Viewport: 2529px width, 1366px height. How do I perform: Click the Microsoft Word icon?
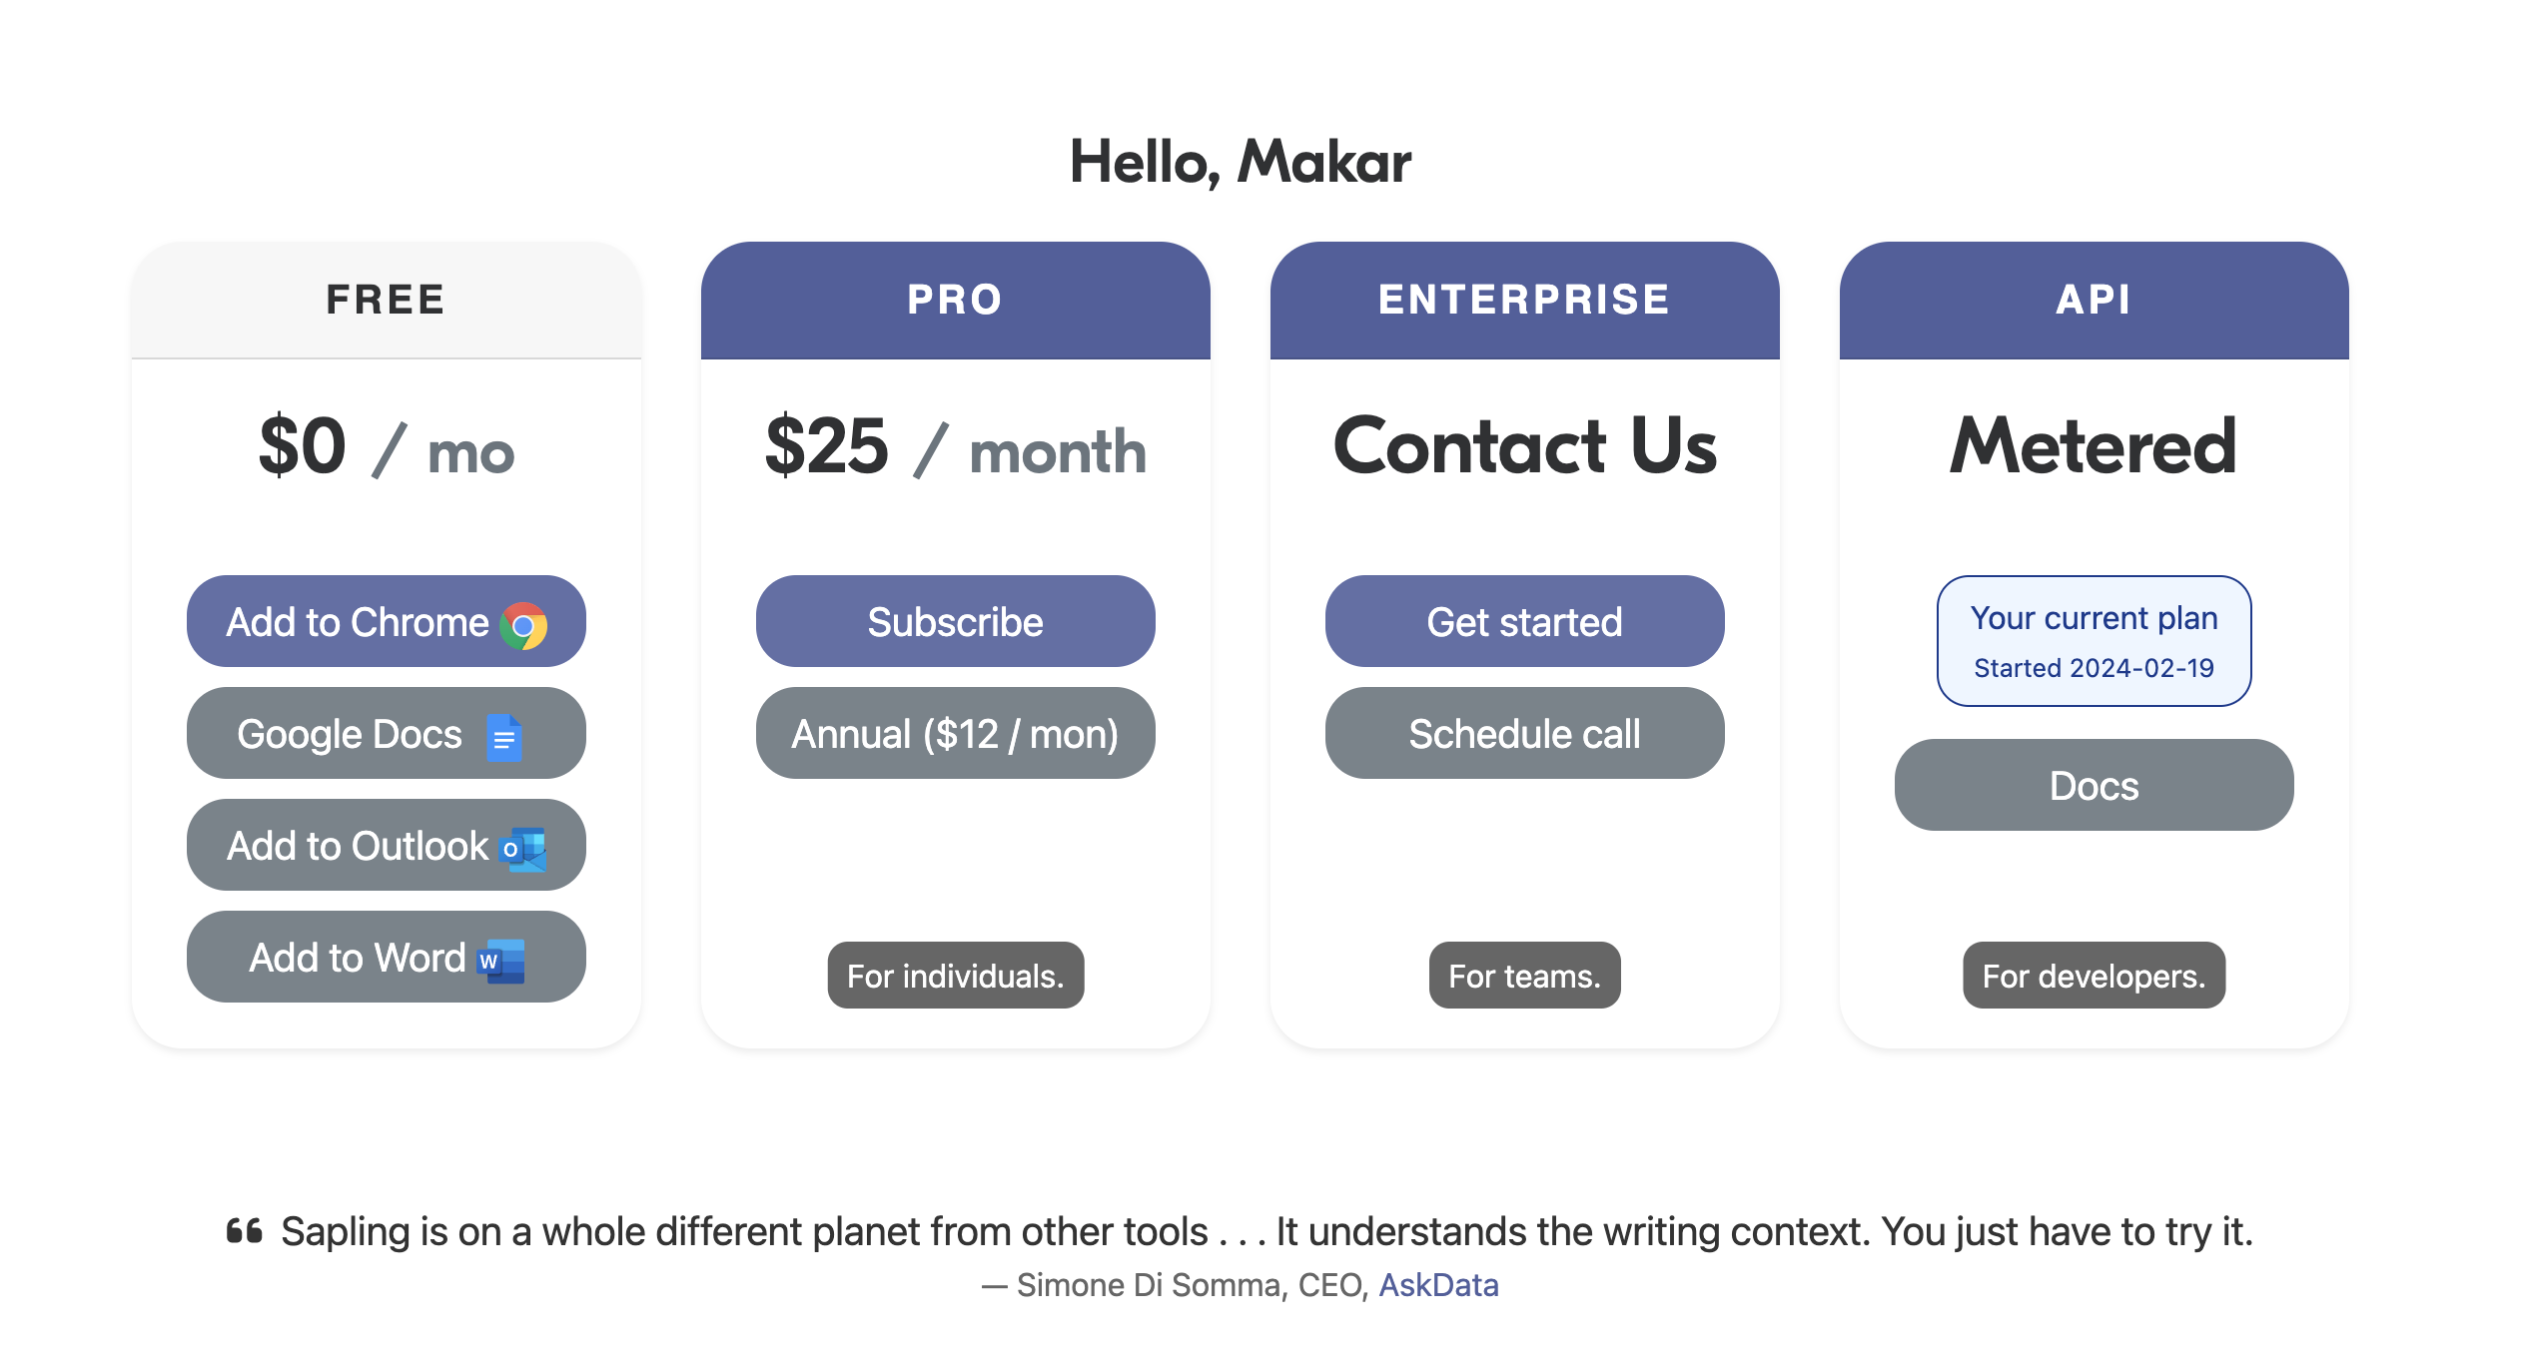pyautogui.click(x=502, y=962)
